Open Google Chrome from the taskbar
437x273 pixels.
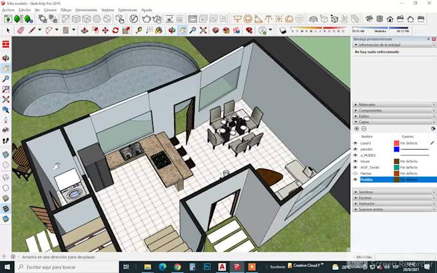tap(177, 267)
